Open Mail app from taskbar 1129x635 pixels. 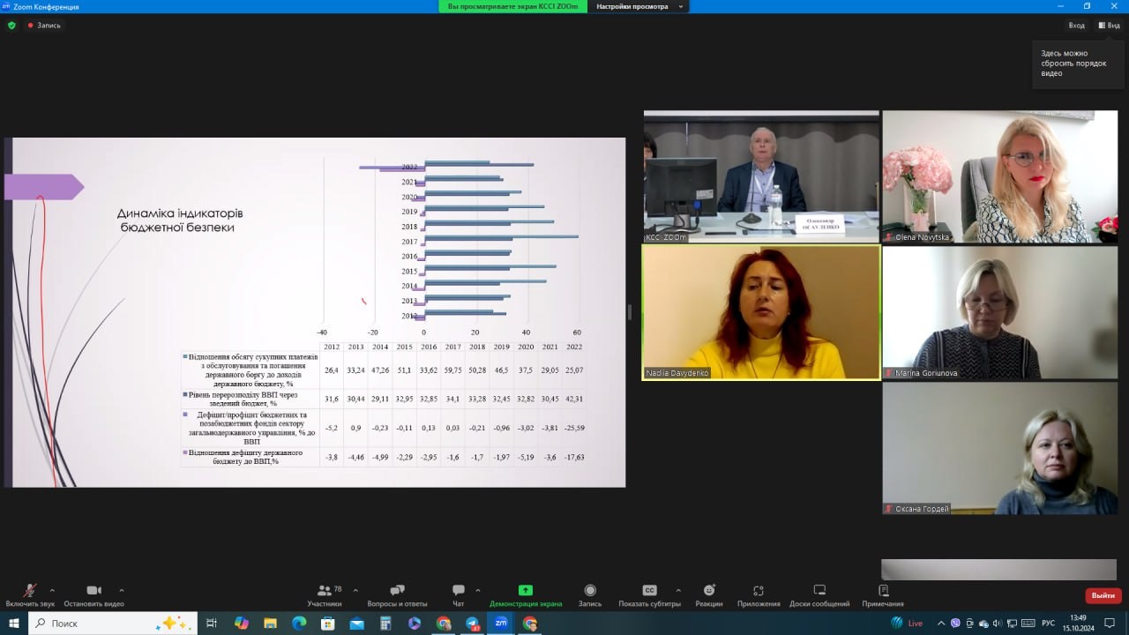(x=356, y=624)
